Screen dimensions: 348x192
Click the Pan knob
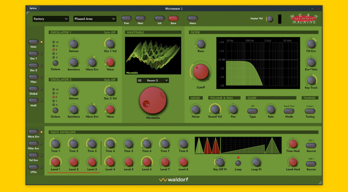pos(233,109)
